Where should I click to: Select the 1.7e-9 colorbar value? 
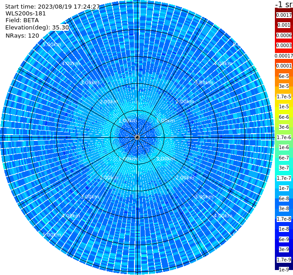[x=284, y=260]
